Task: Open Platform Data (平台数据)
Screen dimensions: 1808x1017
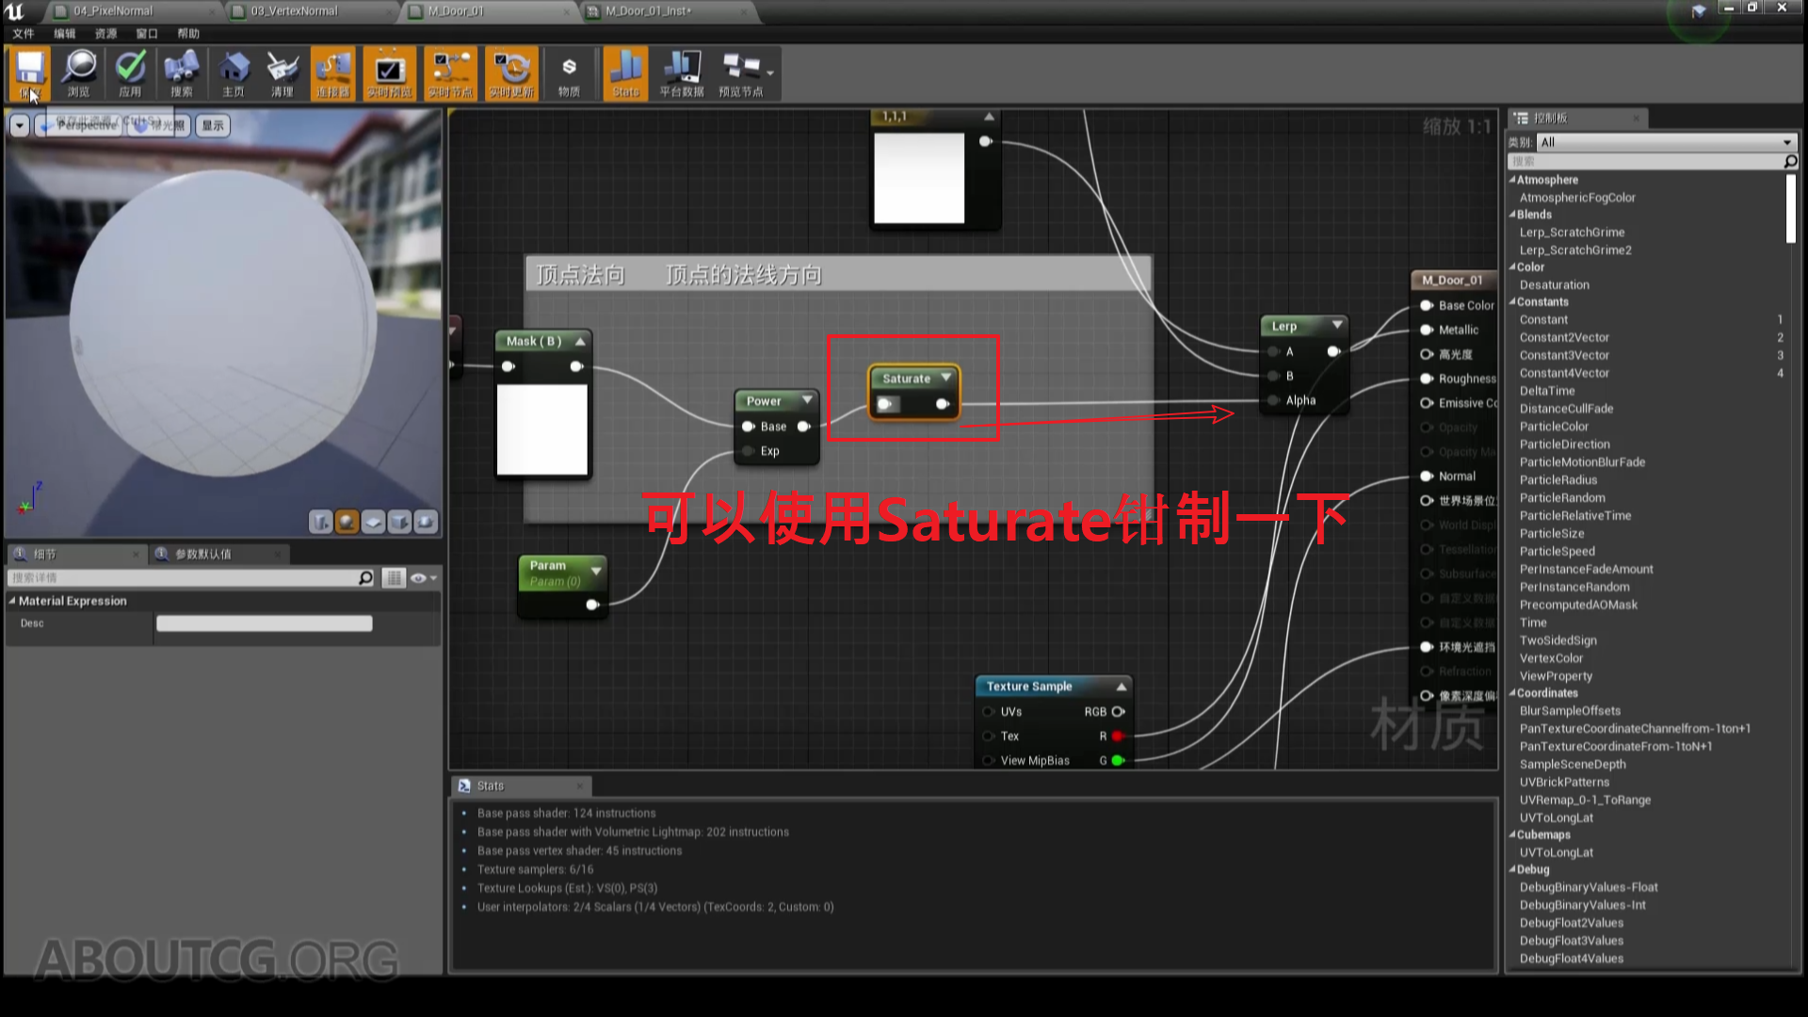Action: (681, 73)
